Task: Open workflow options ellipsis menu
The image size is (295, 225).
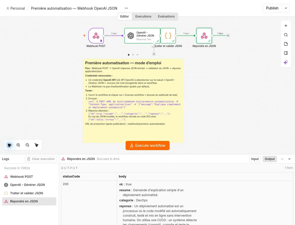Action: pos(126,8)
